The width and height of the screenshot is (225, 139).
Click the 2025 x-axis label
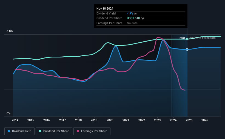coord(189,120)
